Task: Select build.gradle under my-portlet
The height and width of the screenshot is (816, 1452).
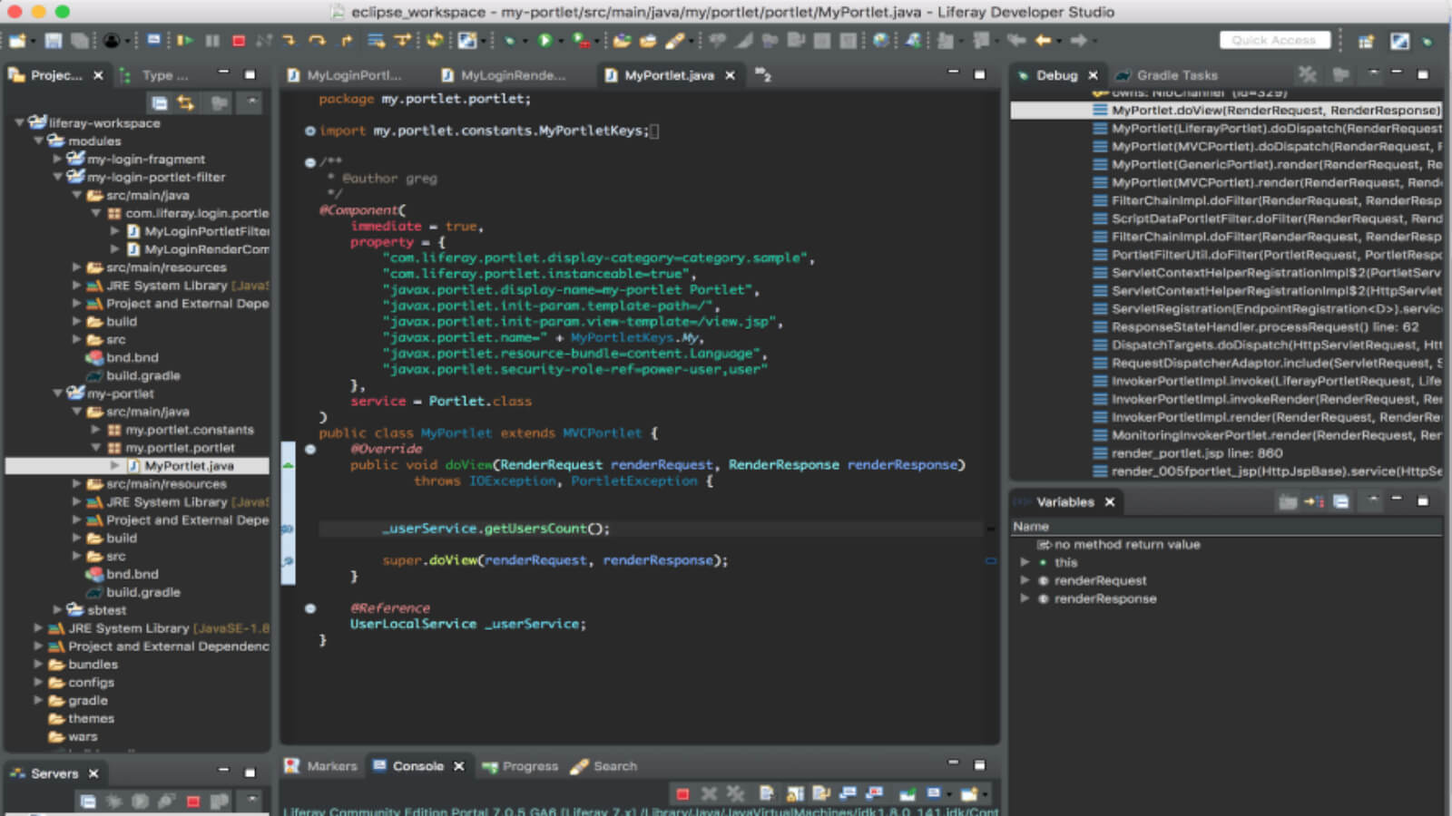Action: click(x=142, y=592)
